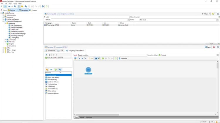Start the workflow with the green start icon
Screen dimensions: 220x123
pos(103,58)
